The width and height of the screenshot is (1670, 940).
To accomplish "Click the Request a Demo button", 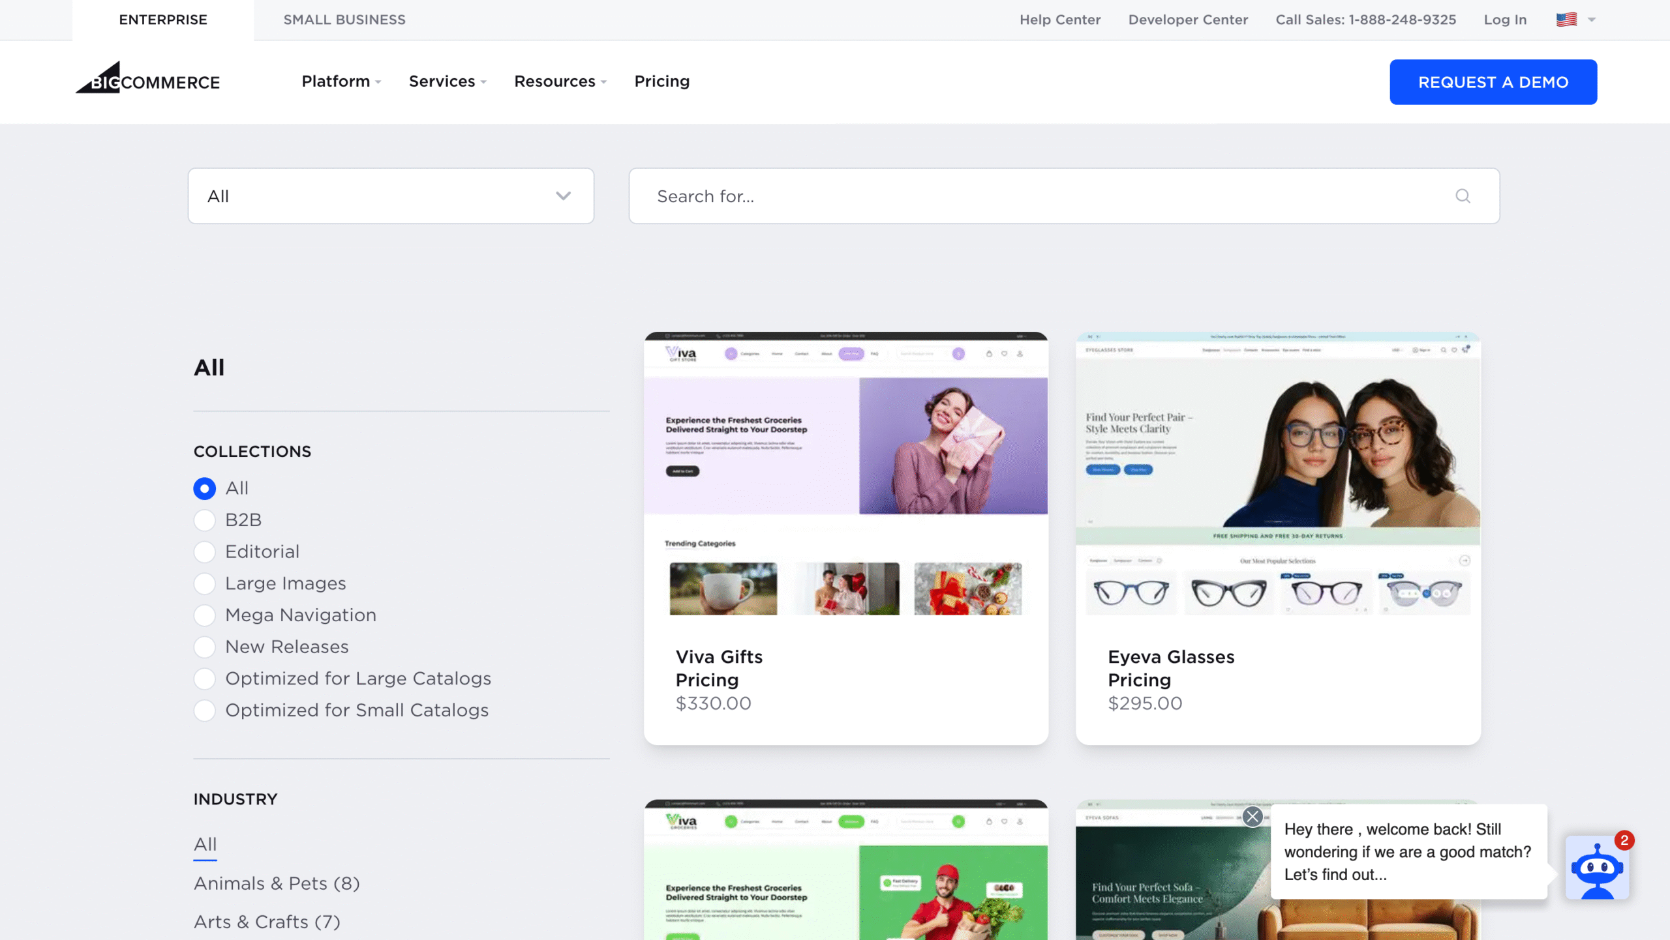I will (1493, 82).
